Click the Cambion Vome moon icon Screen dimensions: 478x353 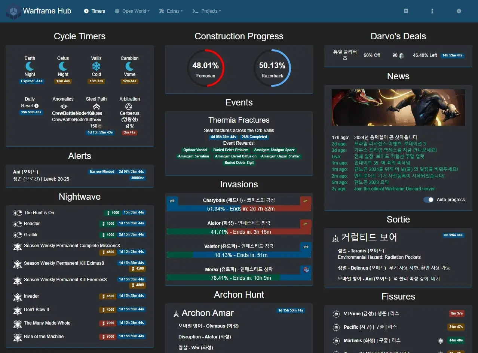click(130, 66)
